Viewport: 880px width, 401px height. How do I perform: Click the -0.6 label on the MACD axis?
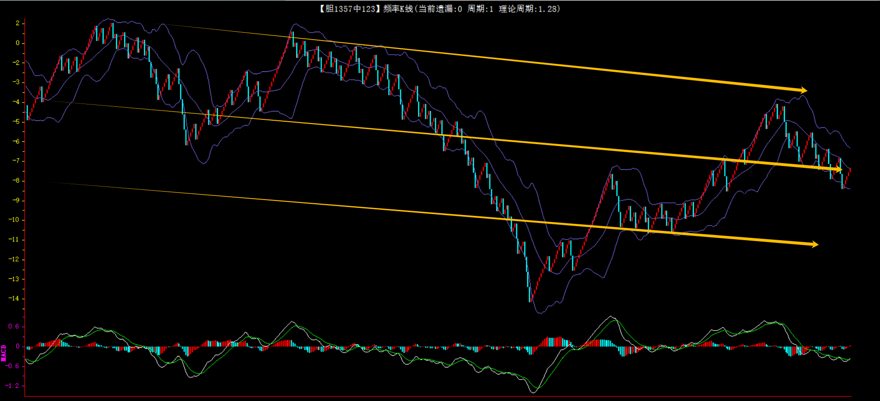click(x=12, y=366)
